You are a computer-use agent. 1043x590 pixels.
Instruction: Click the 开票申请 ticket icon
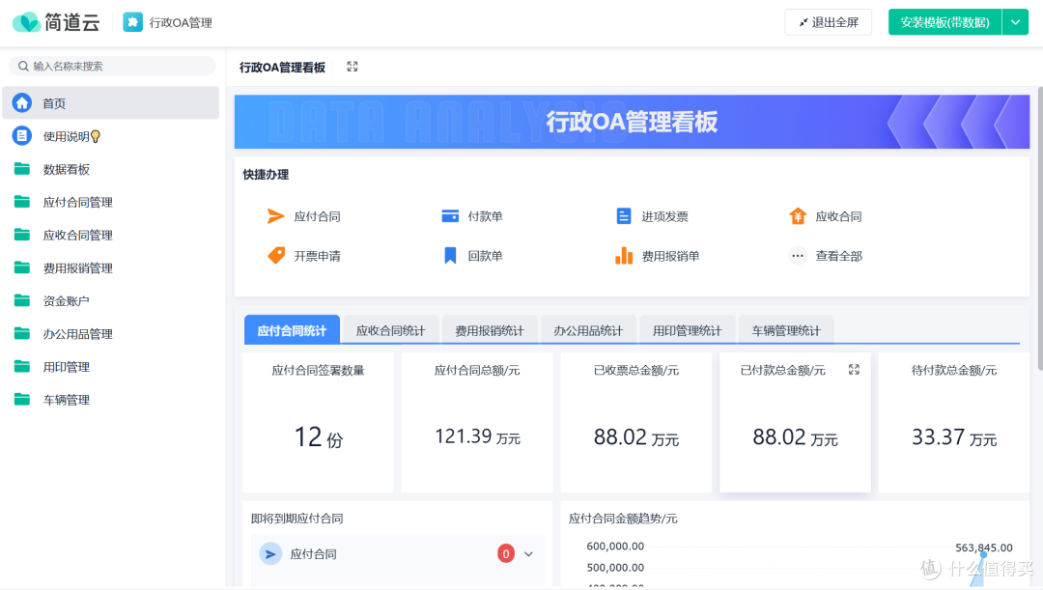tap(277, 255)
